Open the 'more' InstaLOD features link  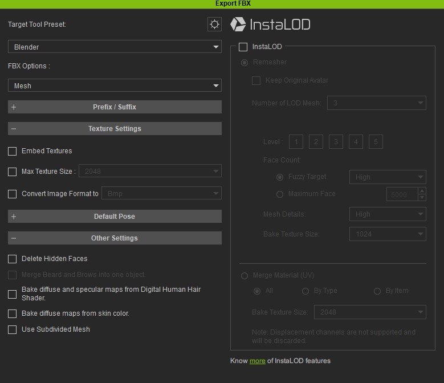(257, 361)
